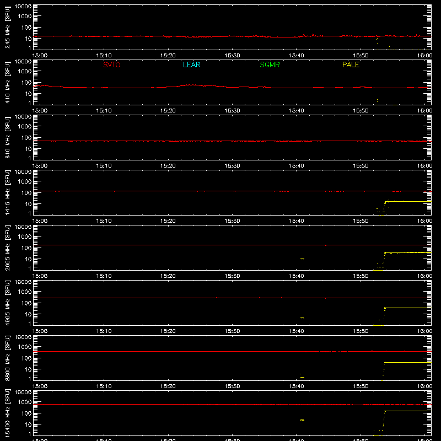Select the 245 MHz [SFU] axis label
The width and height of the screenshot is (441, 441).
8,27
